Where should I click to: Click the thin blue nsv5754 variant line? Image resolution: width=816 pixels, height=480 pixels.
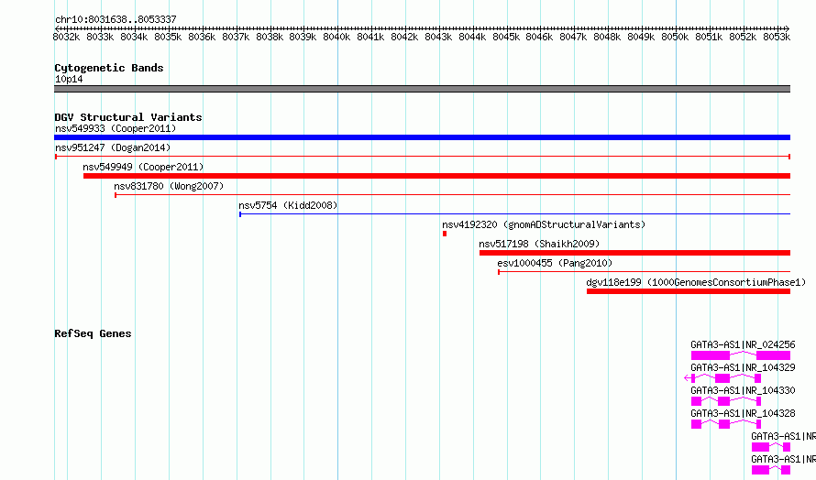coord(514,213)
